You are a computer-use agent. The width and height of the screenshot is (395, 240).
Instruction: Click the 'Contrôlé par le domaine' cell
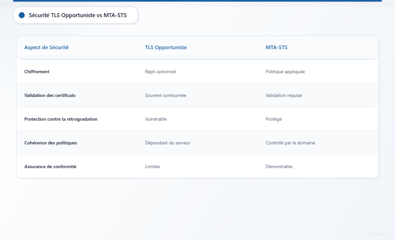(x=290, y=143)
